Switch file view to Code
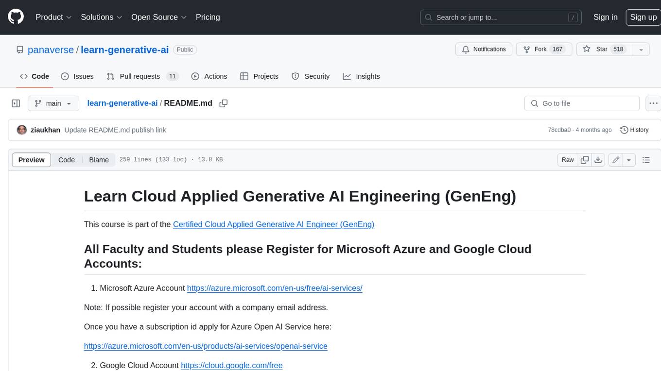The height and width of the screenshot is (371, 661). 67,160
